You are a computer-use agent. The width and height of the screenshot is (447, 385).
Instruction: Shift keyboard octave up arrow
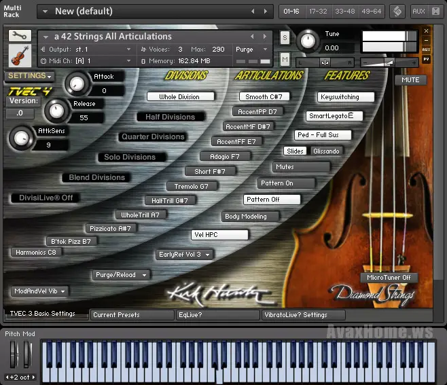tap(34, 378)
